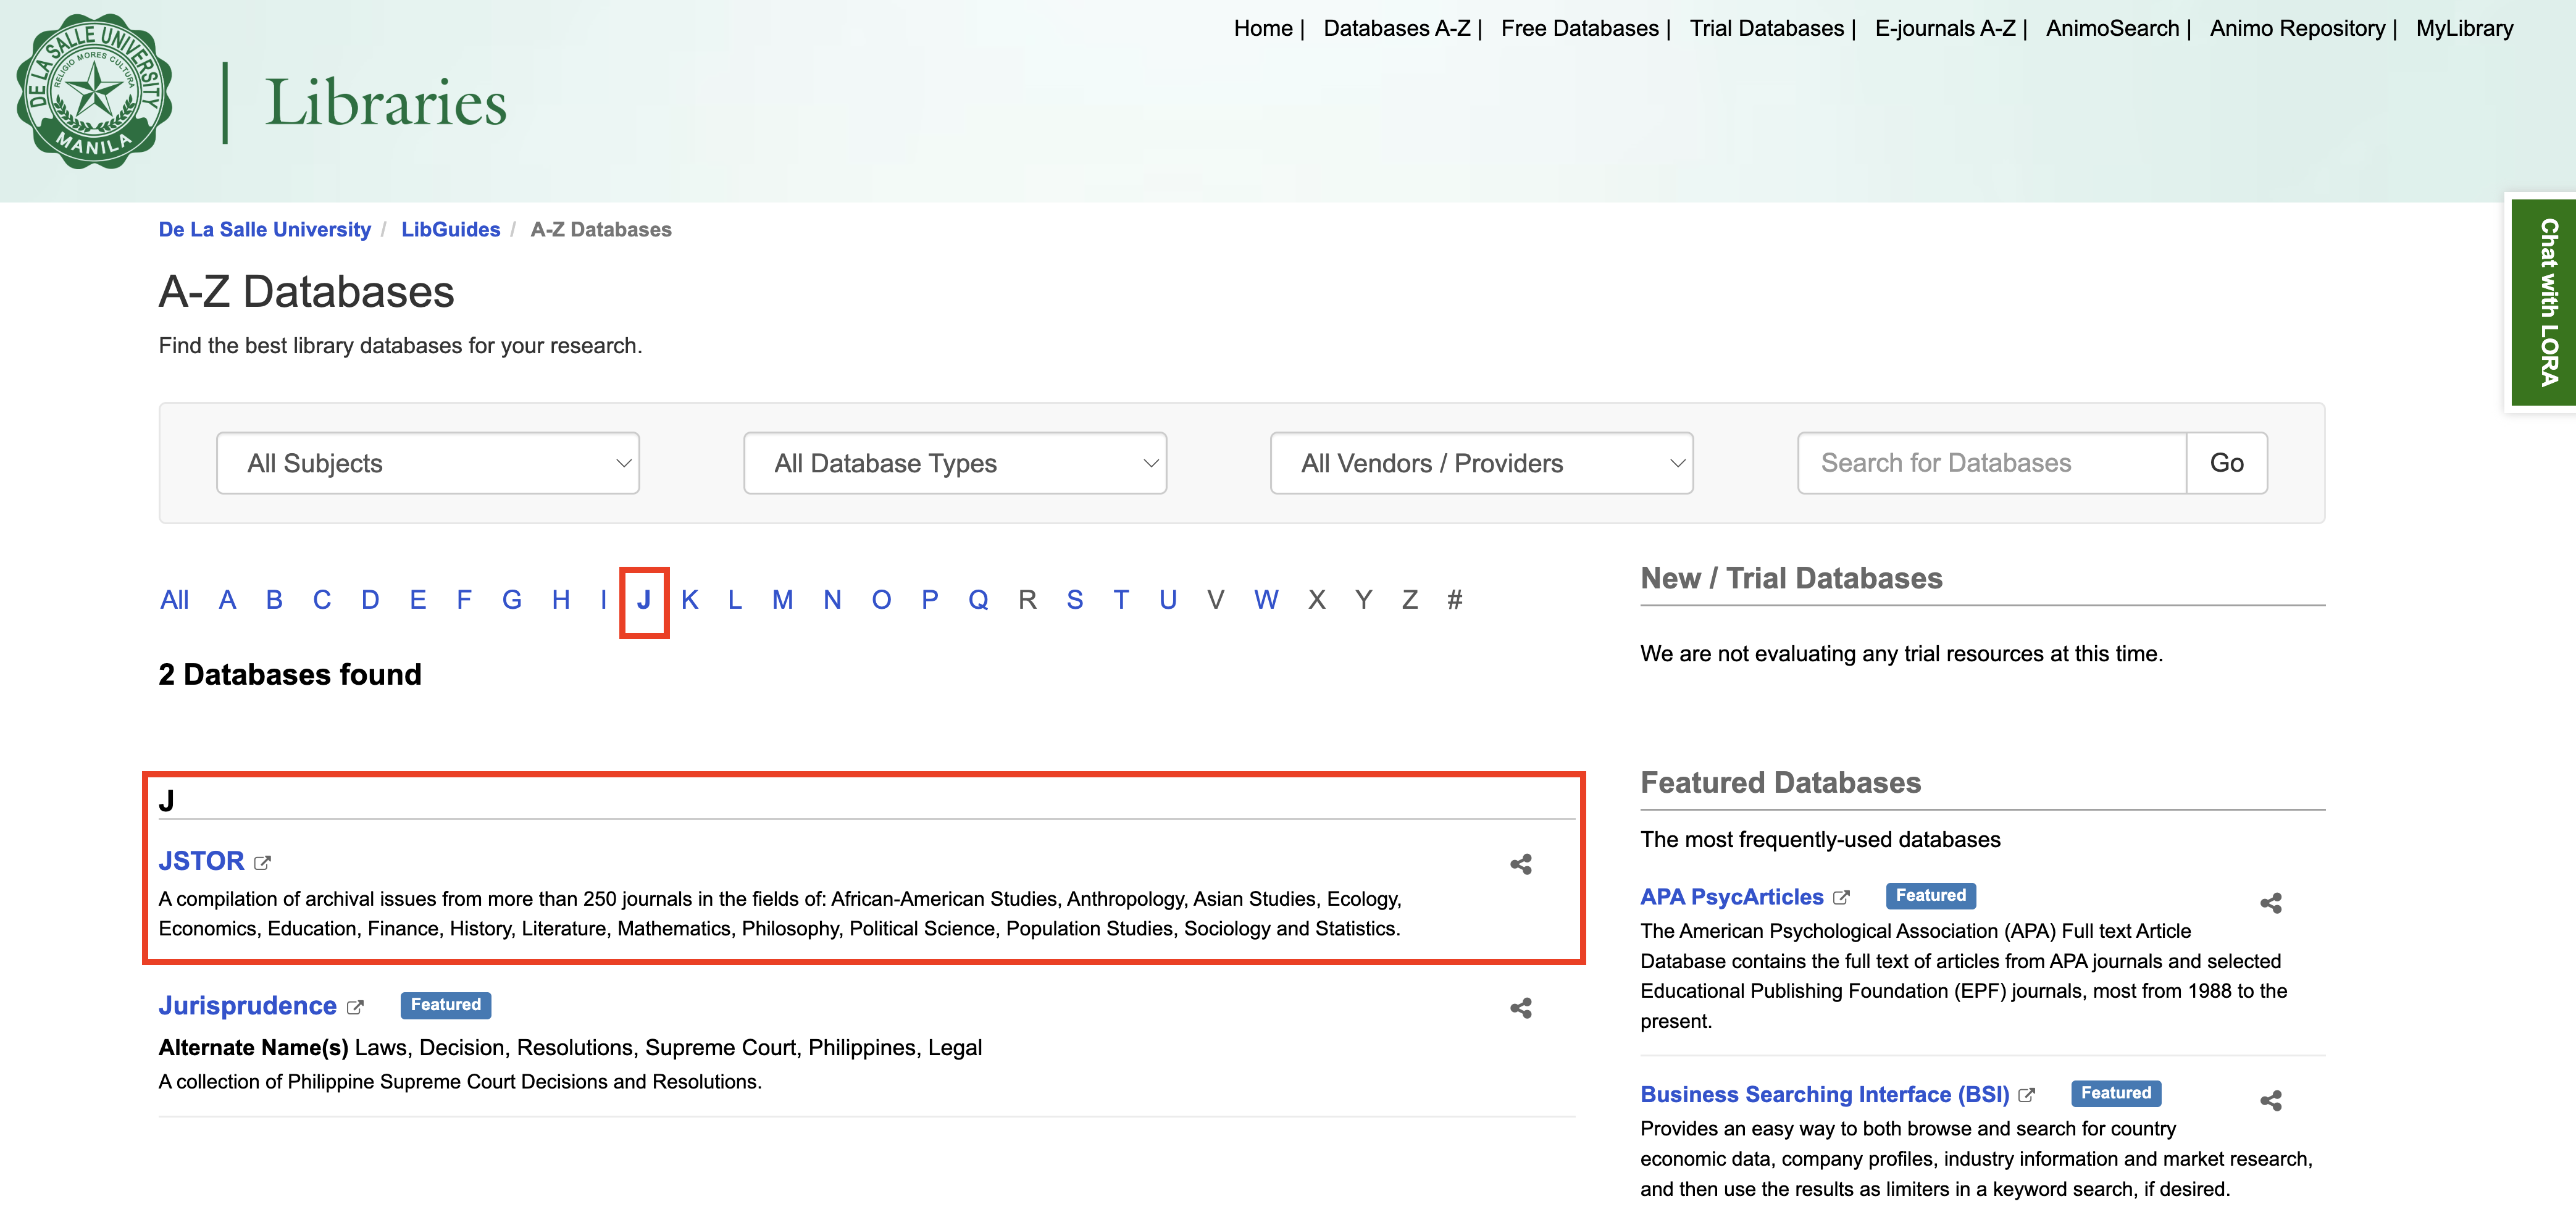Open Business Searching Interface (BSI) link
Image resolution: width=2576 pixels, height=1212 pixels.
click(x=1825, y=1094)
